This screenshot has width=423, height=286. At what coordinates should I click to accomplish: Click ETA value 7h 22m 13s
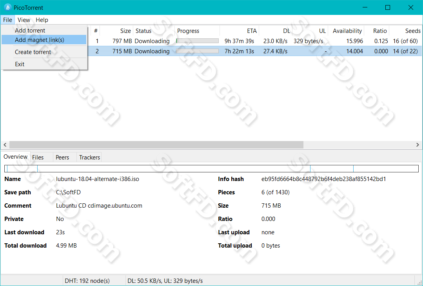click(x=239, y=51)
